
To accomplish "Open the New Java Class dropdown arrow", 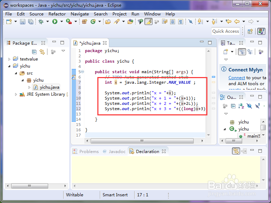I will pyautogui.click(x=99, y=21).
